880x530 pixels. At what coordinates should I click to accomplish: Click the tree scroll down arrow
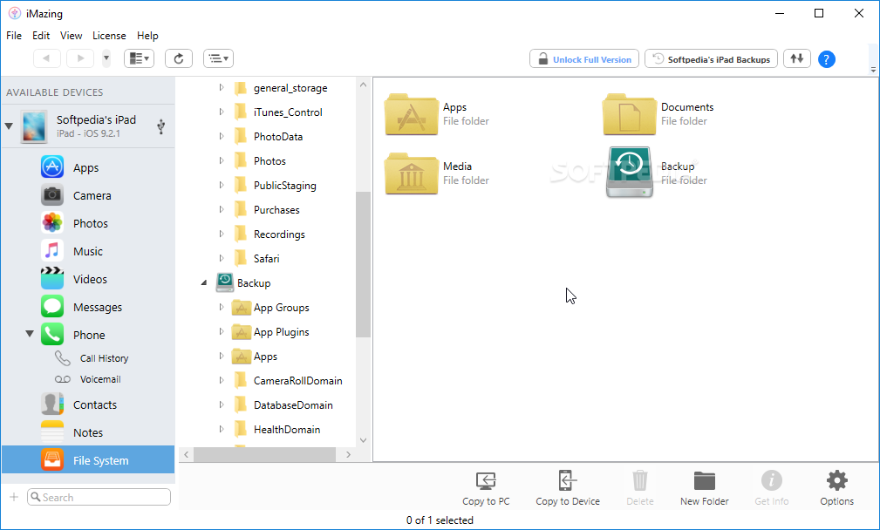pos(363,440)
